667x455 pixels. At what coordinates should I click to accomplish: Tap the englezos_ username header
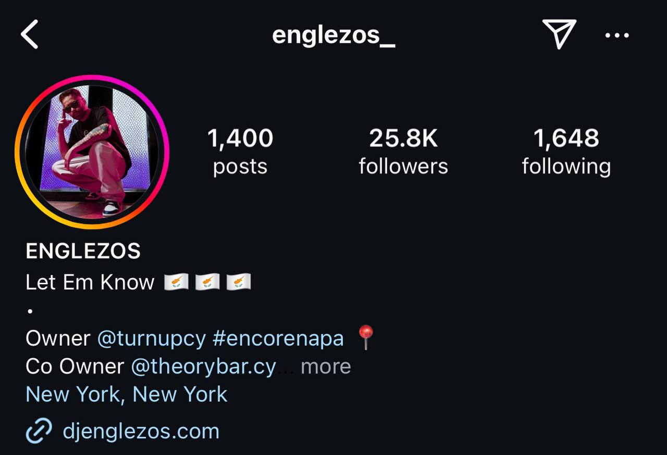[x=333, y=35]
